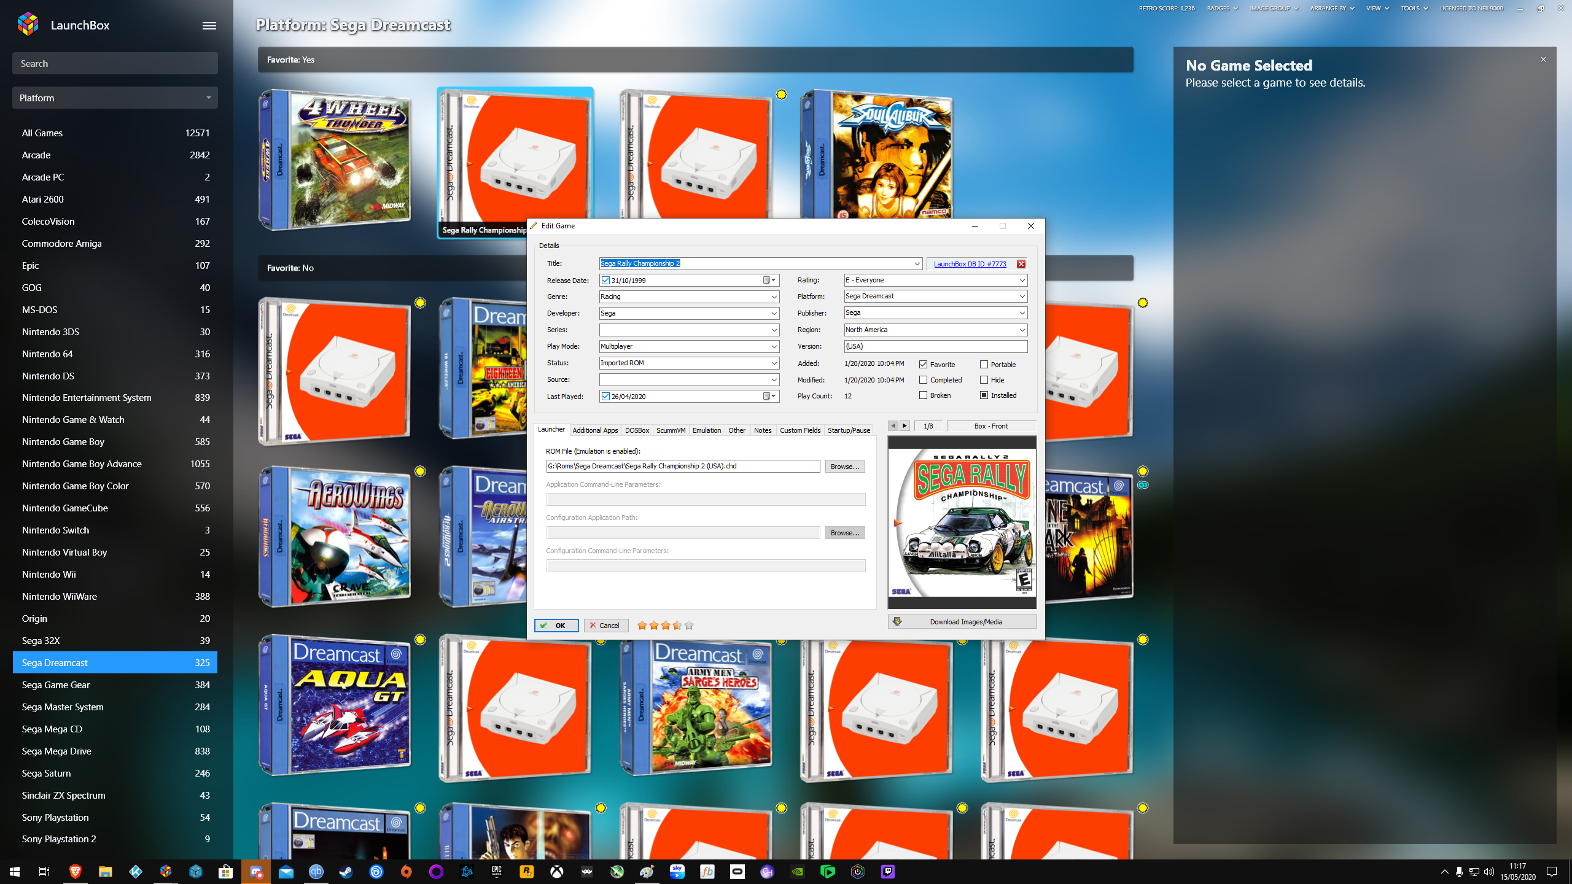Show previous image in Edit Game
The image size is (1572, 884).
[893, 426]
